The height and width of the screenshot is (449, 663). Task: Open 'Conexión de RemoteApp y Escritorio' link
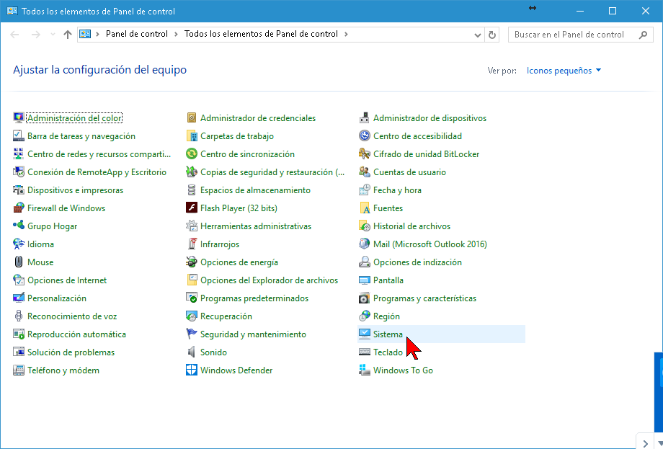(x=97, y=172)
